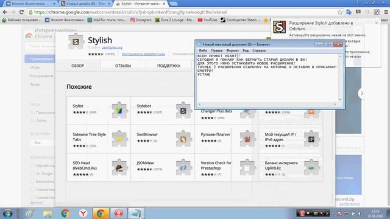Bookmark this page with the star icon
The width and height of the screenshot is (390, 219).
[x=340, y=12]
